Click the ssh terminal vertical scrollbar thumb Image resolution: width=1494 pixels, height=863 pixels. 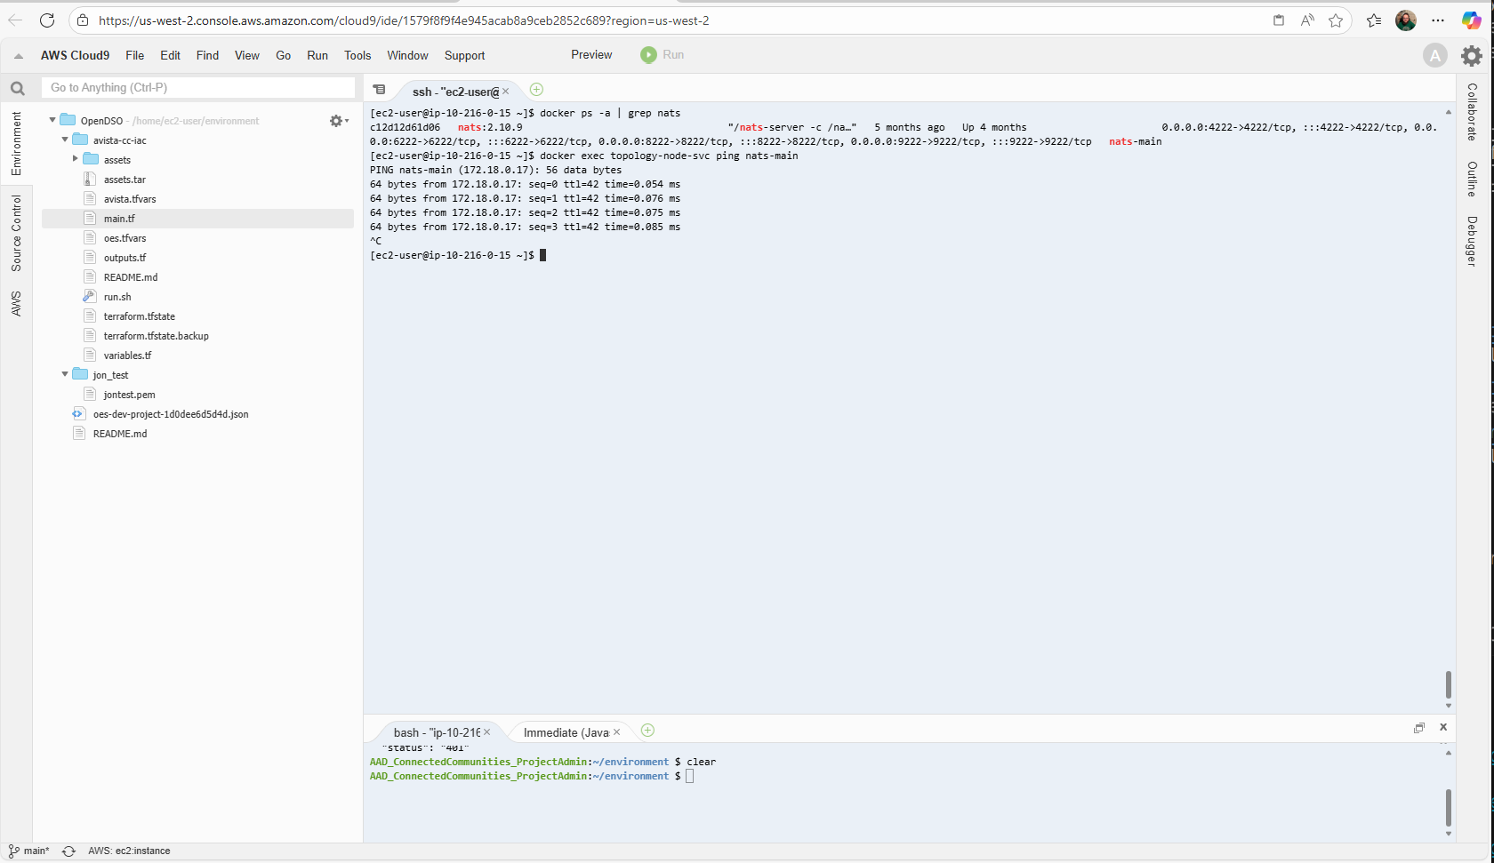(1449, 684)
